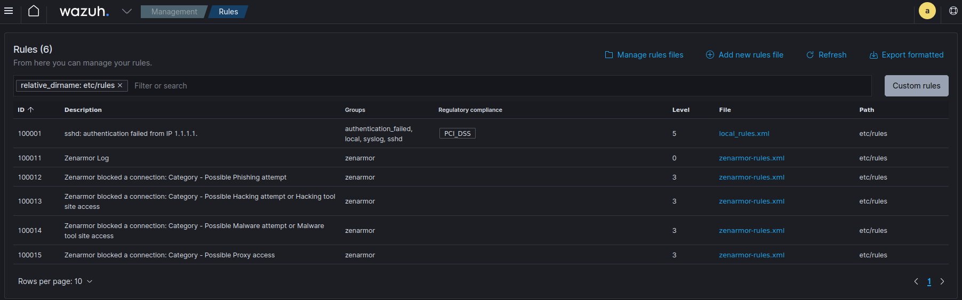
Task: Select the Rules breadcrumb tab
Action: click(228, 12)
